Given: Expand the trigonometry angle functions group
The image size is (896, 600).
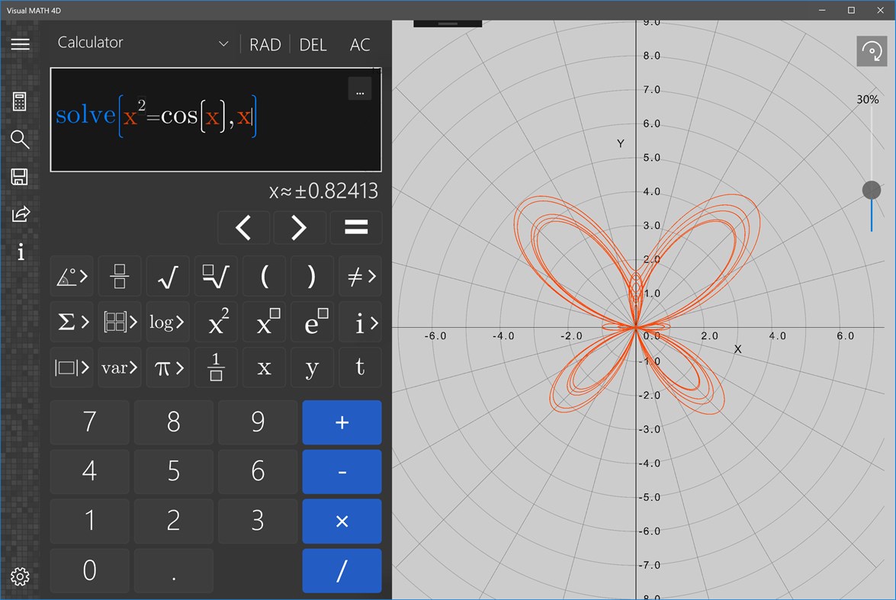Looking at the screenshot, I should (x=72, y=277).
